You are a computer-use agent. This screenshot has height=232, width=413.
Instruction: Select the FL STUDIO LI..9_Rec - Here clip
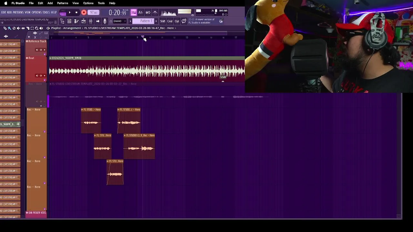(x=139, y=147)
